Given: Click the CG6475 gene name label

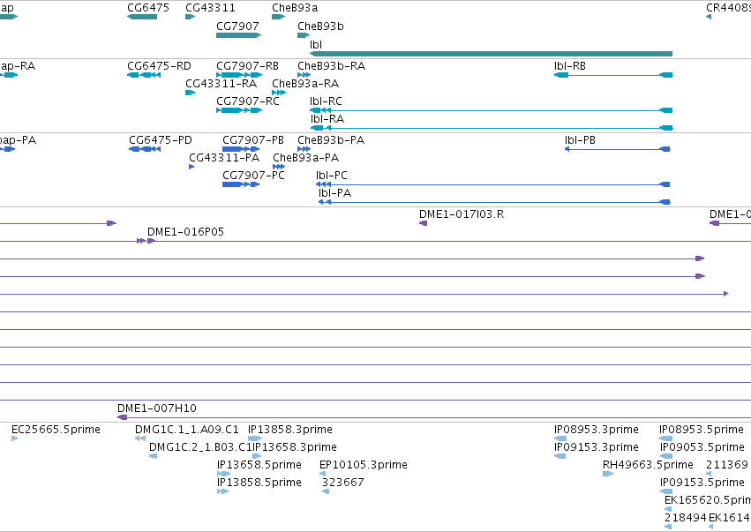Looking at the screenshot, I should point(148,8).
